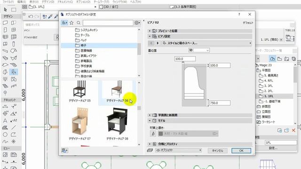Screen dimensions: 301x169
Task: Show favorites with the star icon
Action: (x=71, y=23)
